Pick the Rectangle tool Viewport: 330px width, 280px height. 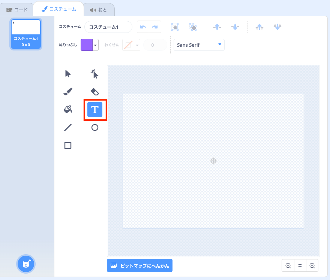tap(68, 145)
